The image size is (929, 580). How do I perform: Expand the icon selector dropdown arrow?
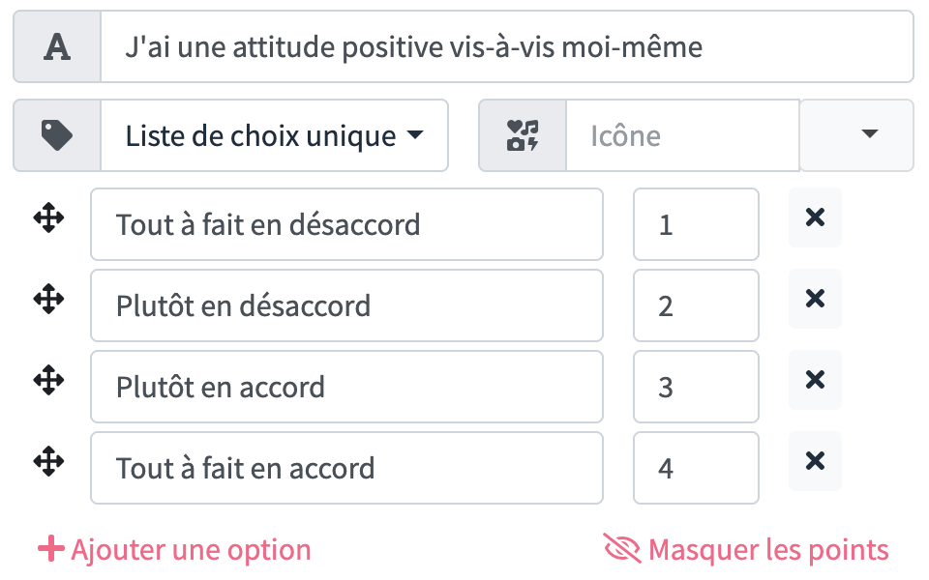pyautogui.click(x=868, y=135)
